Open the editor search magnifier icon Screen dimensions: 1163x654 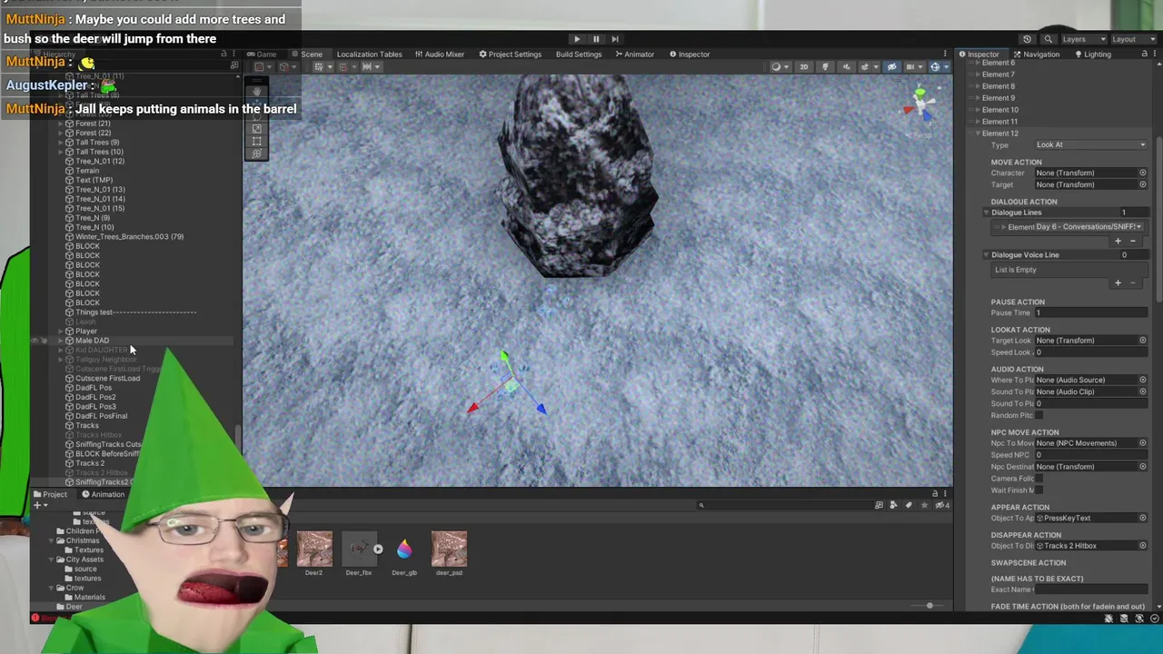click(x=1048, y=39)
